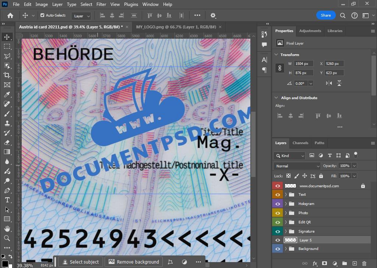Switch to the Adjustments tab

pos(310,31)
